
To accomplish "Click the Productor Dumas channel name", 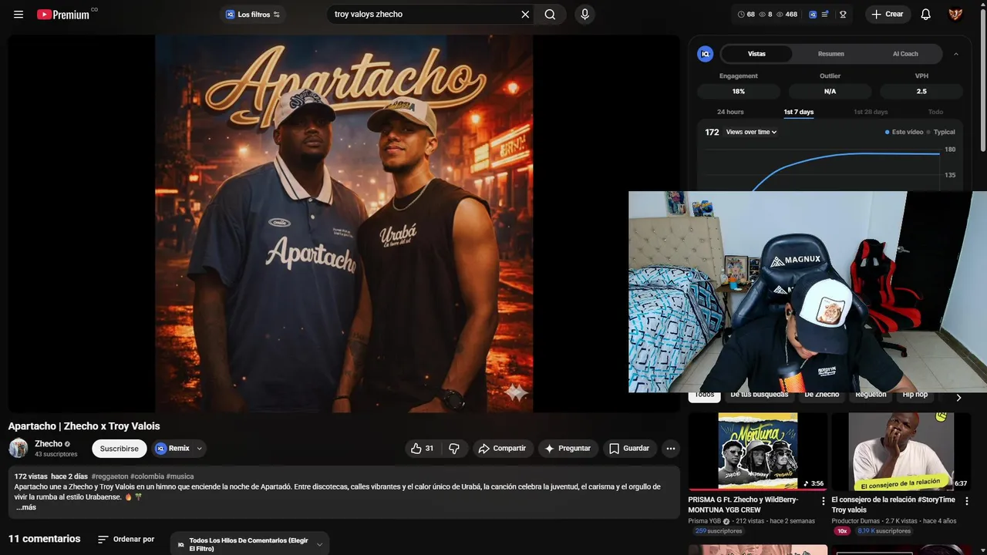I will point(856,521).
